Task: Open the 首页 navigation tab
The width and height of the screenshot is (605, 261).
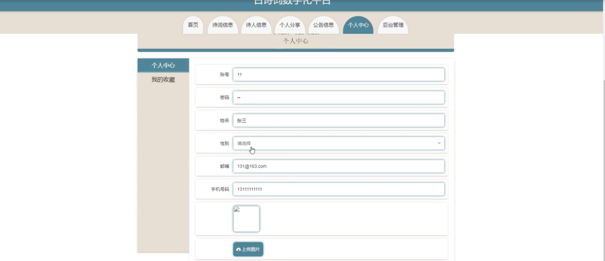Action: 193,25
